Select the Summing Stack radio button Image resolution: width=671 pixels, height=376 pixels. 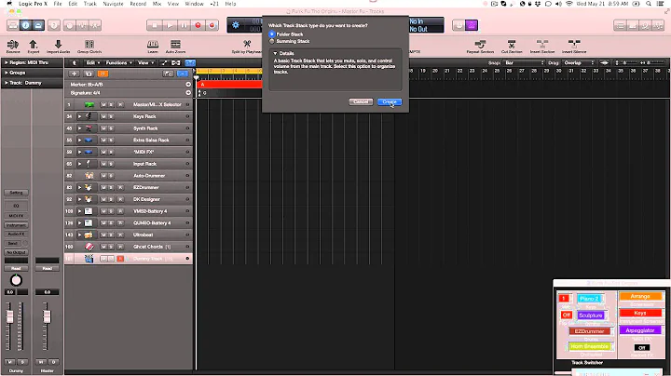[x=272, y=41]
